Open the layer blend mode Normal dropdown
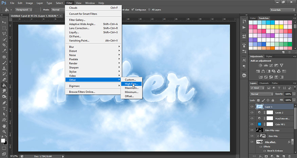 click(262, 94)
